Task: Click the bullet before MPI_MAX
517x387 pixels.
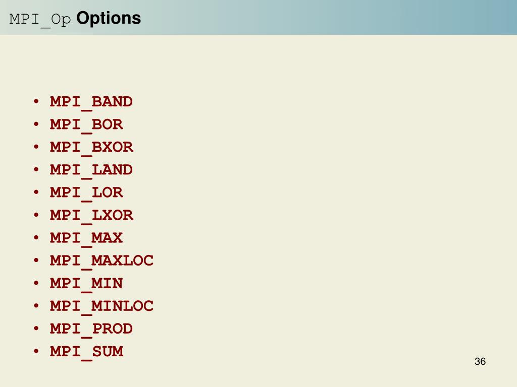Action: point(36,238)
